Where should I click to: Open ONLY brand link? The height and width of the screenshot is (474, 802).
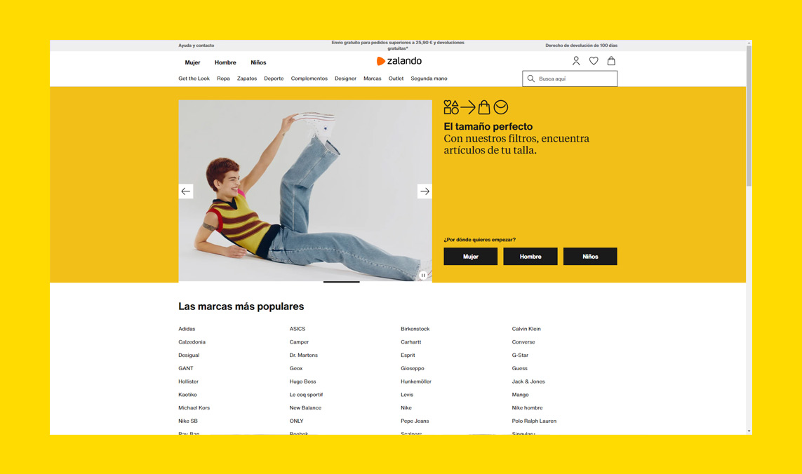(x=296, y=421)
